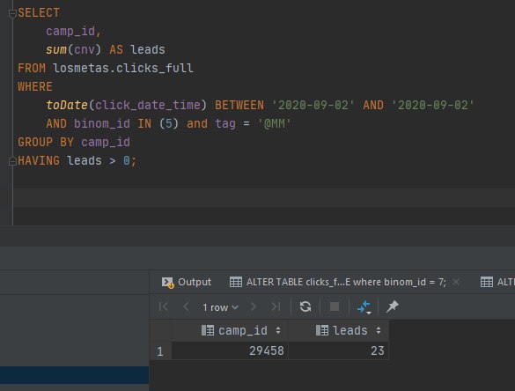515x391 pixels.
Task: Collapse the SELECT statement fold marker
Action: [x=12, y=13]
